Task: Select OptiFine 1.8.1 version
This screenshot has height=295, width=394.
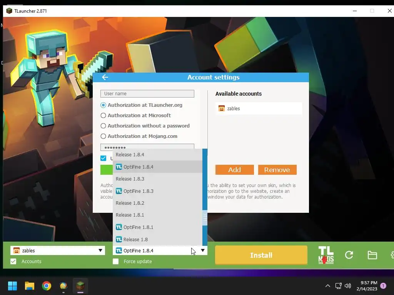Action: [157, 227]
